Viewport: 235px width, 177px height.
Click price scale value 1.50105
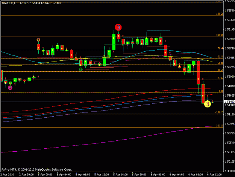tap(230, 162)
